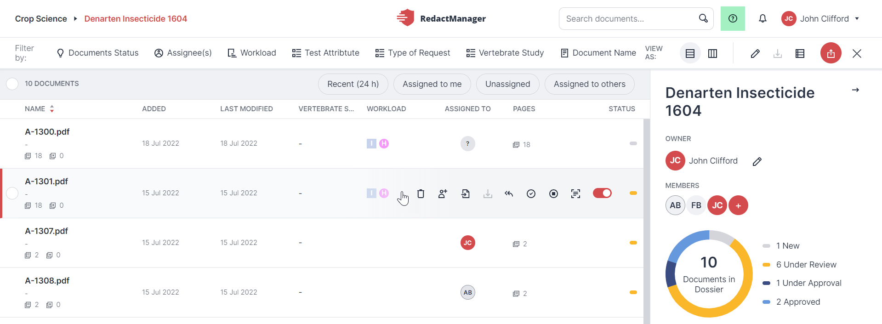882x324 pixels.
Task: Open the table/report icon in toolbar
Action: [800, 54]
